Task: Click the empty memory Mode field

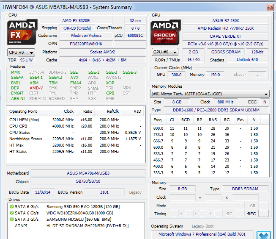Action: tap(207, 206)
